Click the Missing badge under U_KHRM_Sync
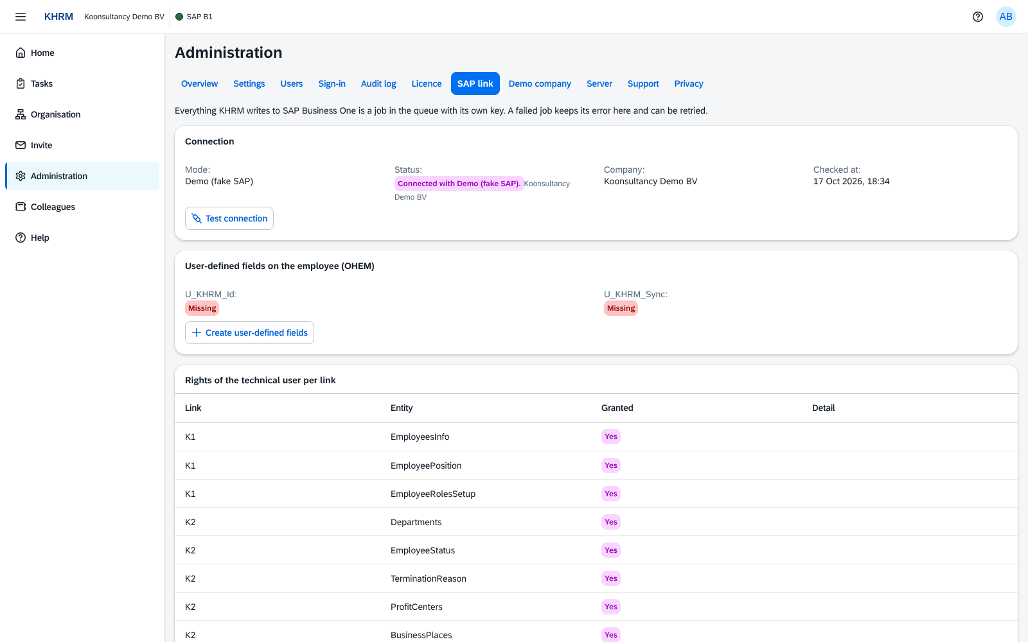 (x=621, y=308)
